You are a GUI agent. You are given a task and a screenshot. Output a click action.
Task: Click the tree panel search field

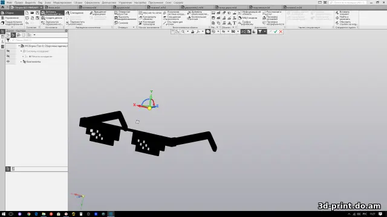tap(39, 40)
